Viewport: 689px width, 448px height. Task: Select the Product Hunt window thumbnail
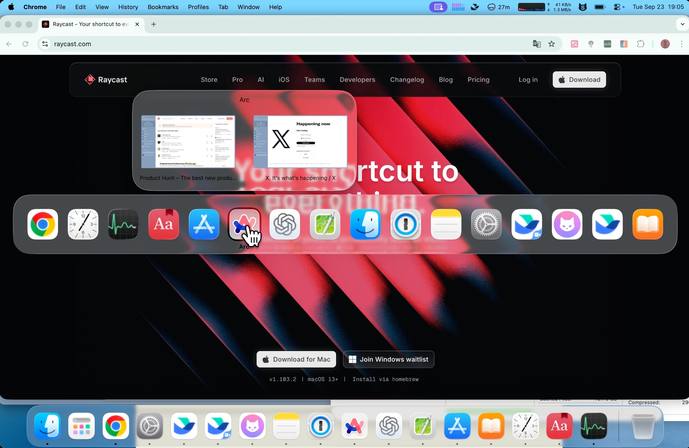188,142
